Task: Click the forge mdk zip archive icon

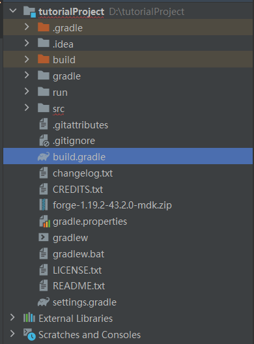Action: pos(44,205)
